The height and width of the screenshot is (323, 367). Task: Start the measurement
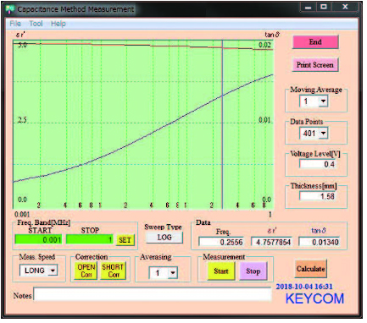(221, 271)
